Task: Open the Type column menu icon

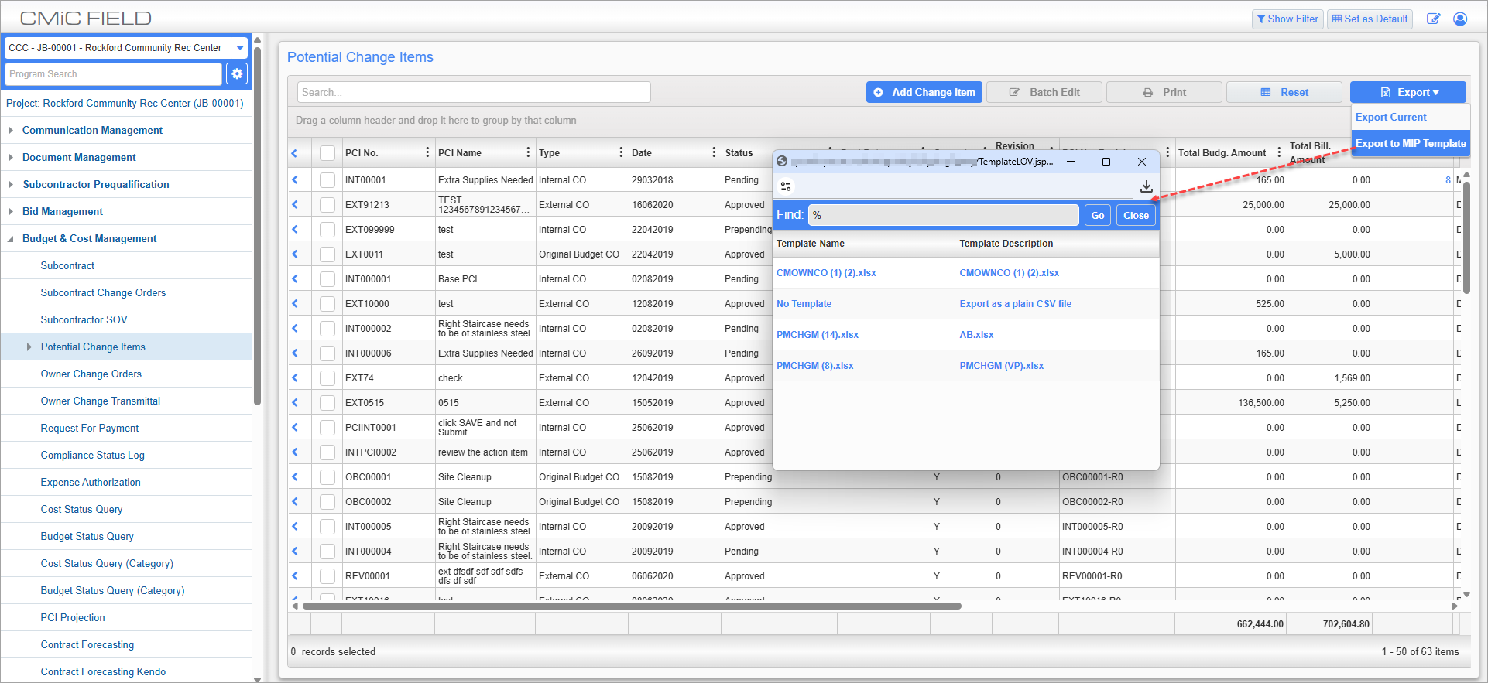Action: [621, 152]
